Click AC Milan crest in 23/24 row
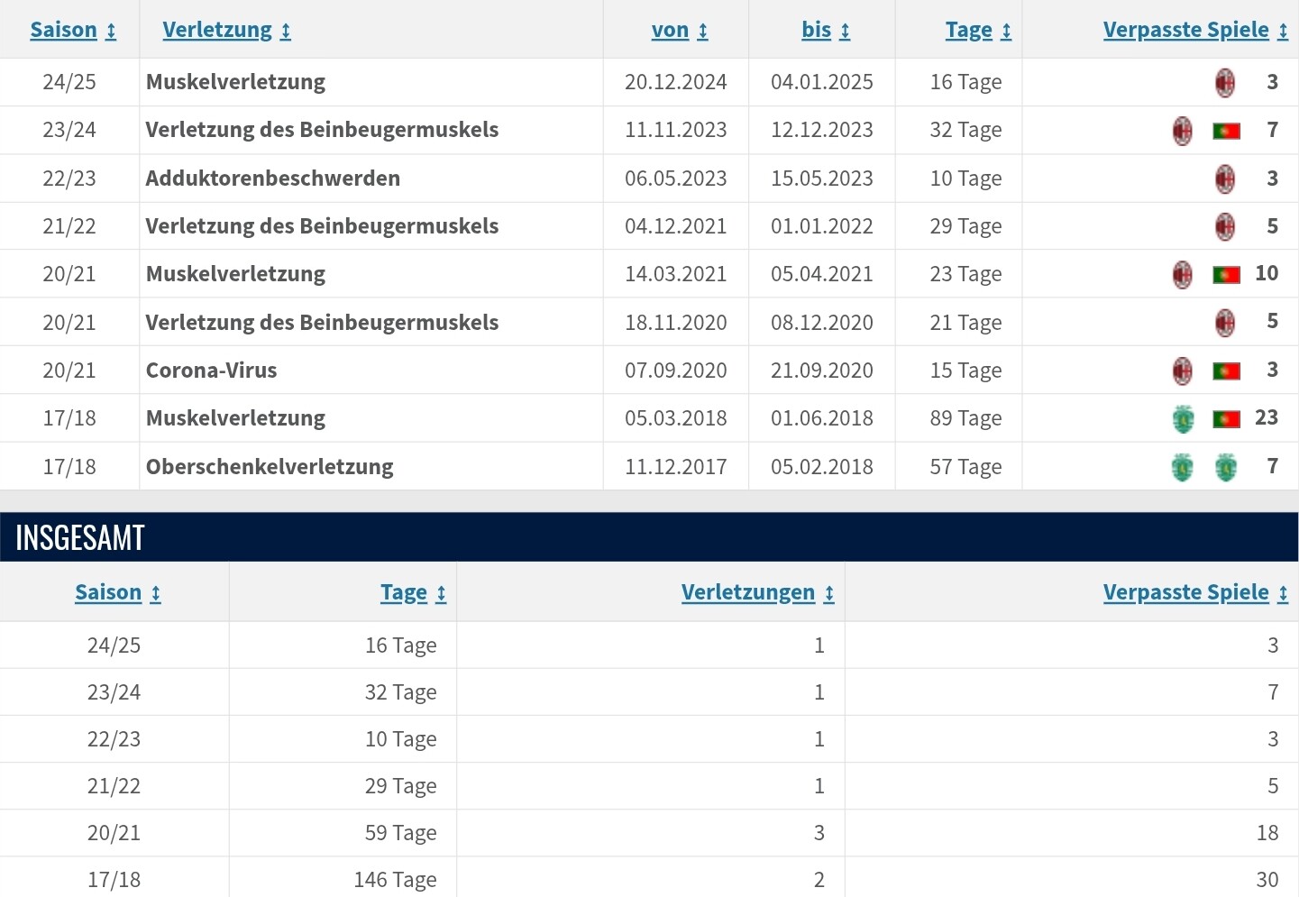This screenshot has height=897, width=1299. click(x=1183, y=131)
